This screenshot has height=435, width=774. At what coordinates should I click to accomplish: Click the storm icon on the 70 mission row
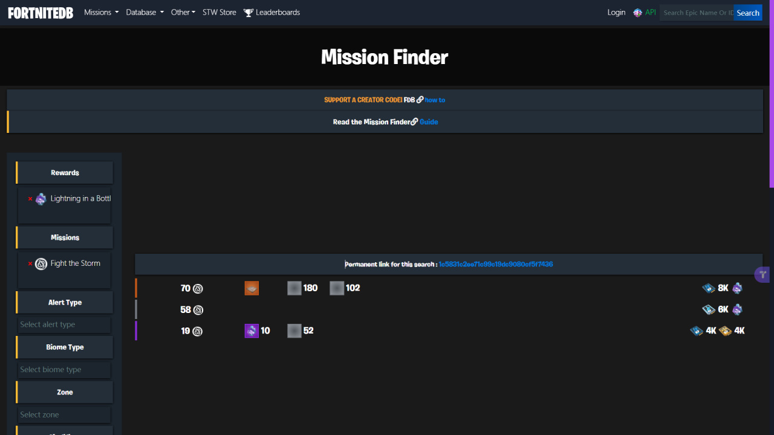tap(198, 289)
